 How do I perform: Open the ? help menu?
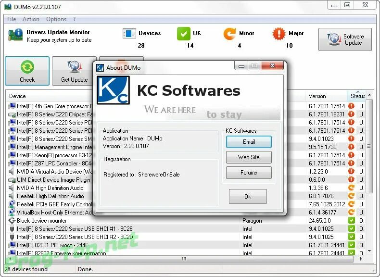(x=74, y=19)
